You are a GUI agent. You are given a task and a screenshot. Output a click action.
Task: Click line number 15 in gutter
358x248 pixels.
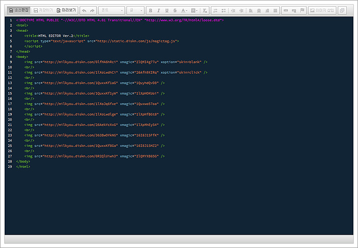tap(10, 94)
